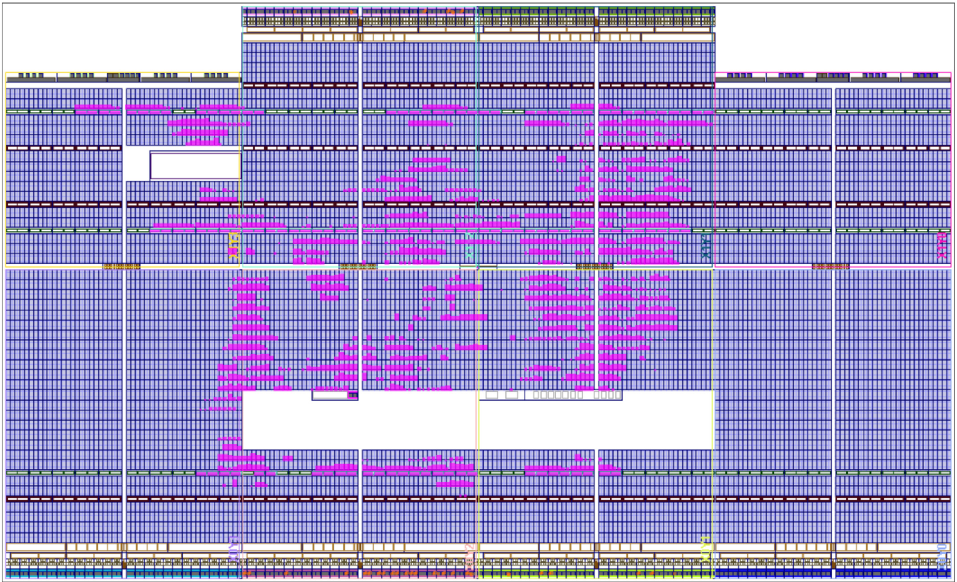Click the pink clock region label near bottom
The width and height of the screenshot is (957, 582).
pos(469,557)
